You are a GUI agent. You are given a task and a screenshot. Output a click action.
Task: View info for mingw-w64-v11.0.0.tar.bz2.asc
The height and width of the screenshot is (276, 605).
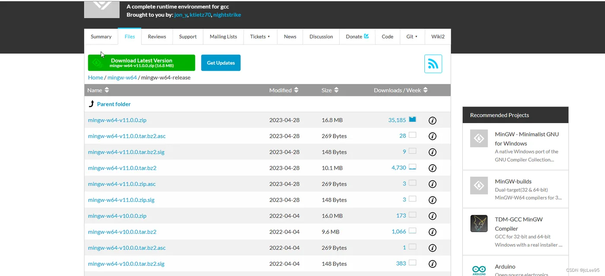(432, 136)
